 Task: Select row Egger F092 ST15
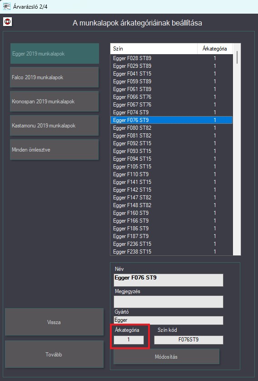click(171, 143)
